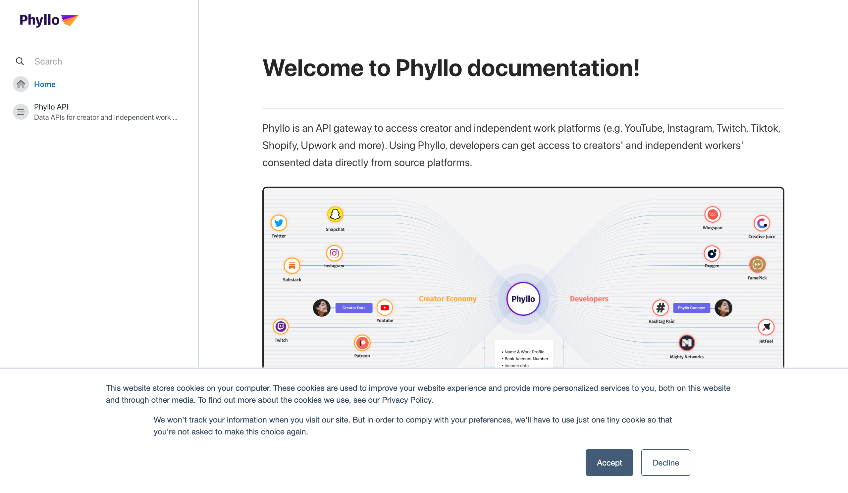
Task: Click creator avatar beside Creator Data badge
Action: pos(321,308)
